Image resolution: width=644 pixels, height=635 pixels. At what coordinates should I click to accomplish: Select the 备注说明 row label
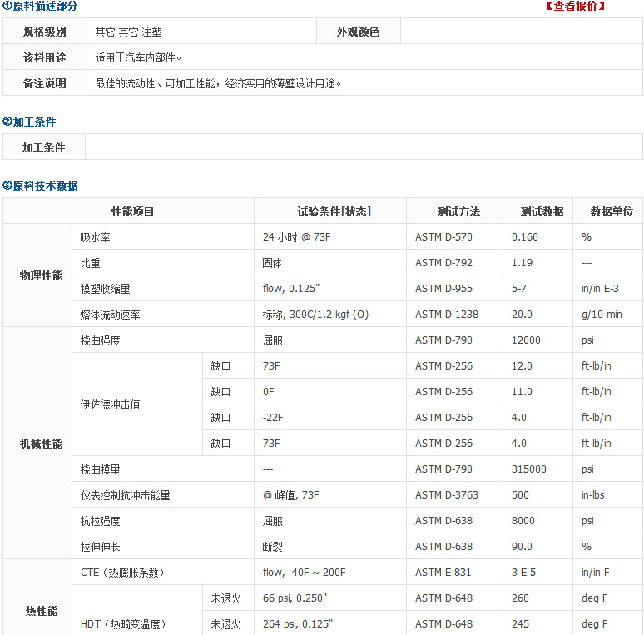pyautogui.click(x=45, y=83)
